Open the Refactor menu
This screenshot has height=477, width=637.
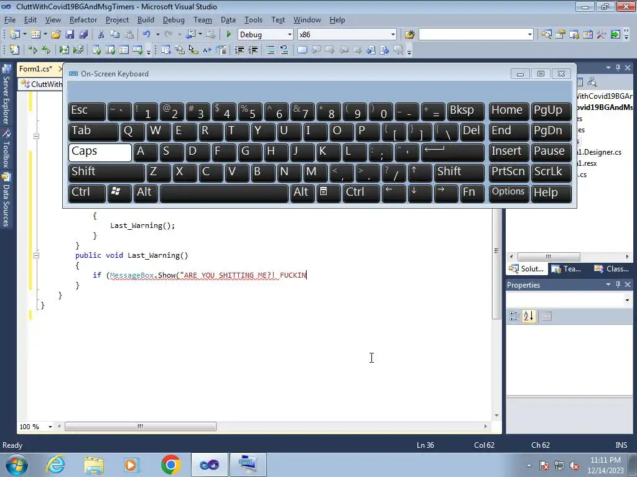pyautogui.click(x=83, y=20)
